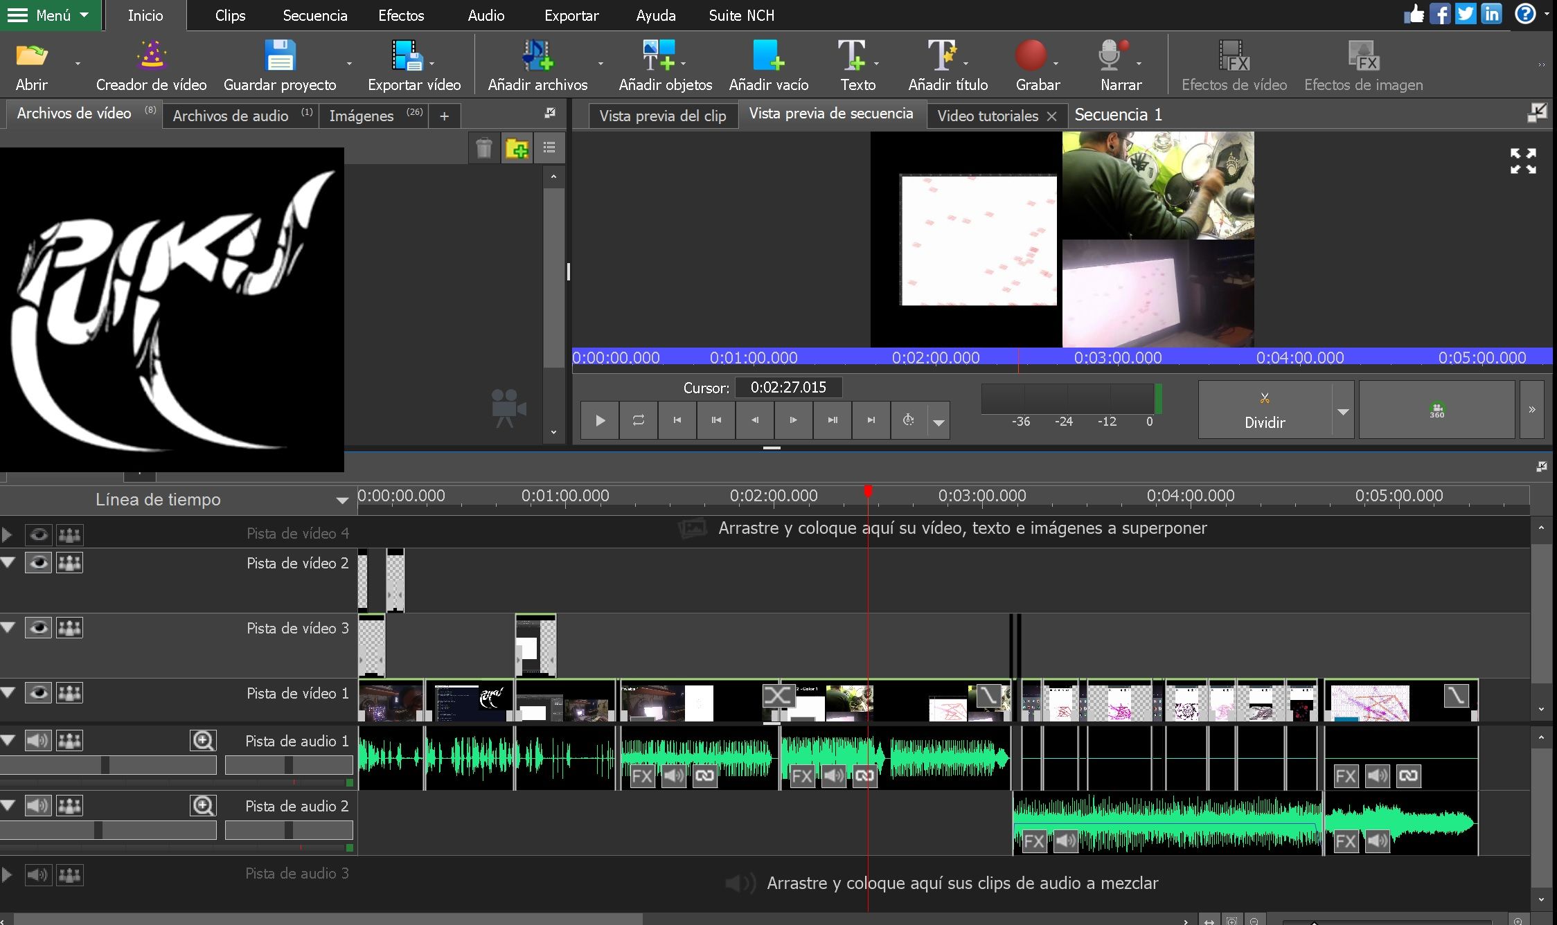The image size is (1557, 925).
Task: Click Guardar proyecto disk icon
Action: pyautogui.click(x=280, y=57)
